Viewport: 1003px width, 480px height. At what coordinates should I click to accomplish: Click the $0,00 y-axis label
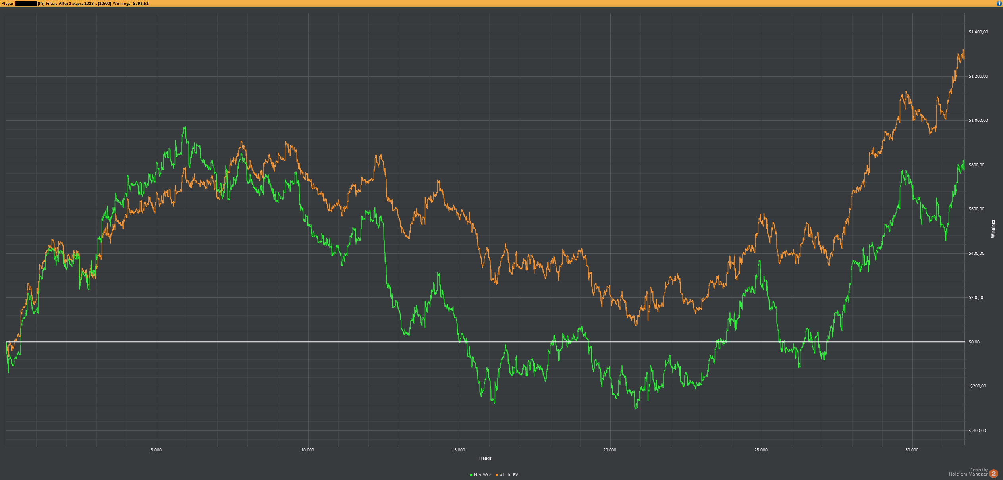(x=974, y=342)
